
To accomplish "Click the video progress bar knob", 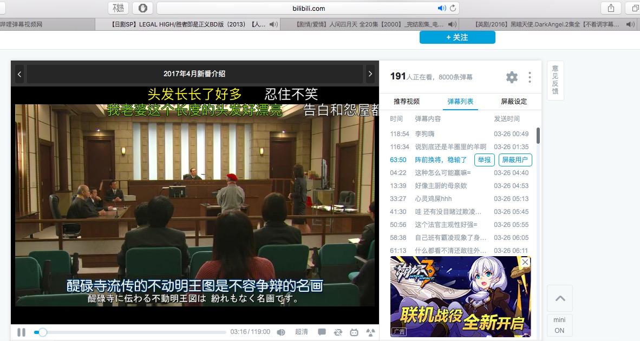I will 42,332.
